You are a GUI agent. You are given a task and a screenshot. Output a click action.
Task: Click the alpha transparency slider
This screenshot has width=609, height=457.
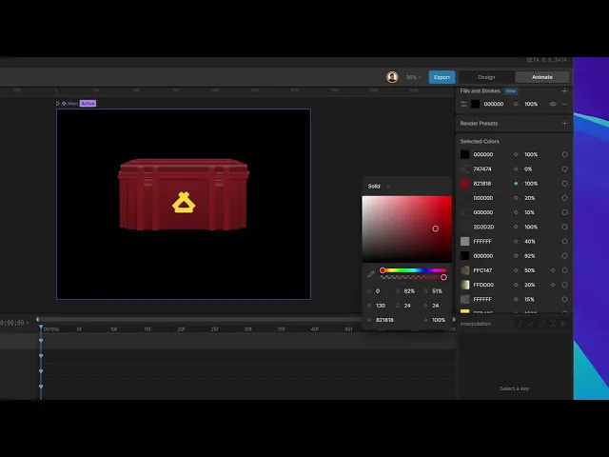click(x=414, y=277)
